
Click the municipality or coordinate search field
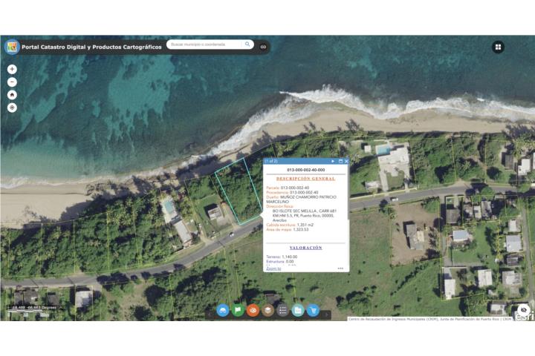206,44
